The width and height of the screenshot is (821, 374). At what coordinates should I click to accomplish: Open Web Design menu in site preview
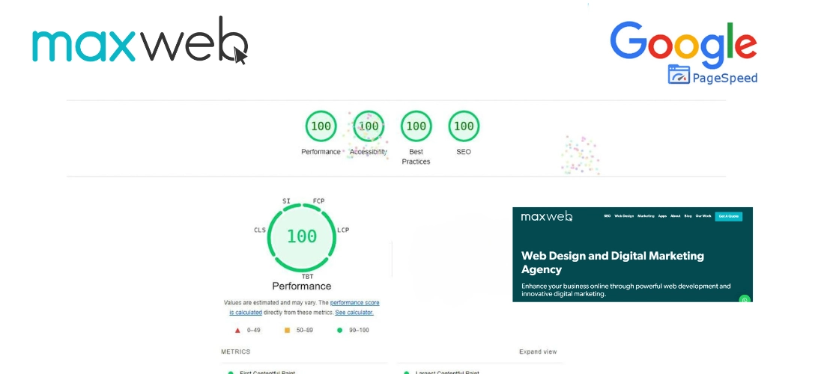click(624, 216)
